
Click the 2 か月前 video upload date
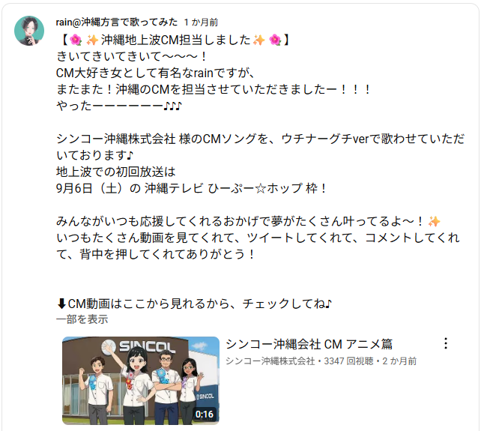[x=399, y=361]
